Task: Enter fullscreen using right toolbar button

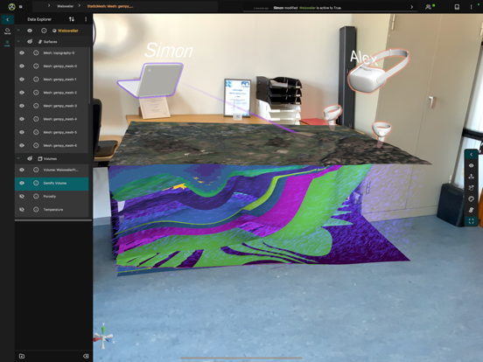Action: (471, 221)
